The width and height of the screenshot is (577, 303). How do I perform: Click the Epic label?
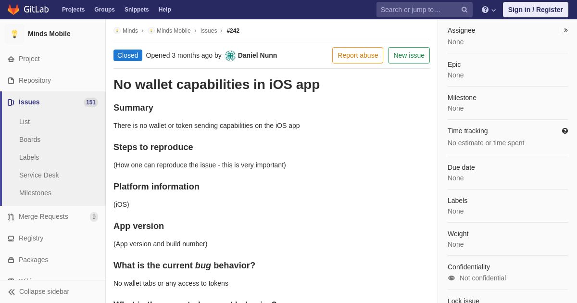point(454,64)
